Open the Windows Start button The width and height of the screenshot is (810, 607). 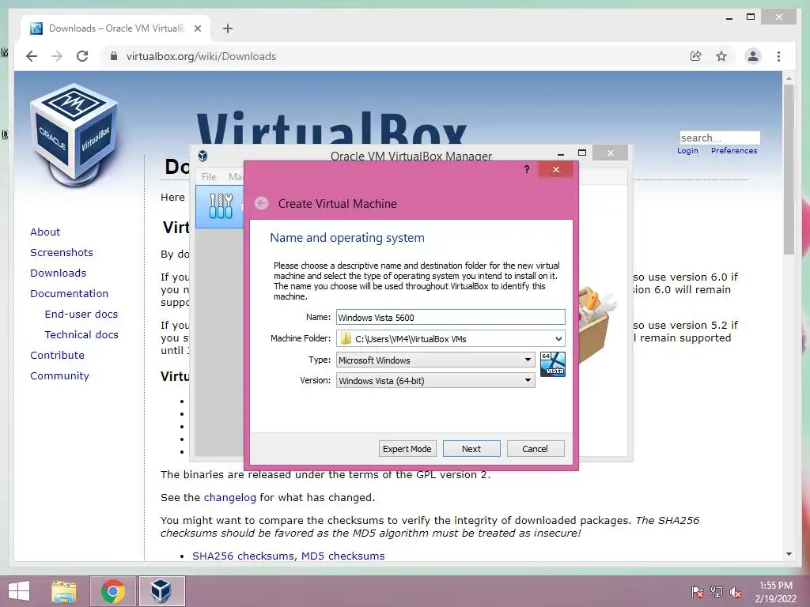[19, 591]
